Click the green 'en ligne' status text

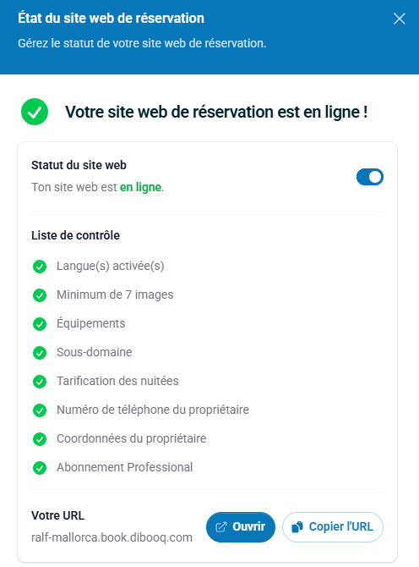[140, 187]
